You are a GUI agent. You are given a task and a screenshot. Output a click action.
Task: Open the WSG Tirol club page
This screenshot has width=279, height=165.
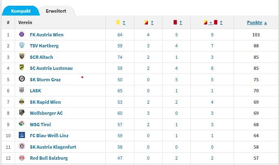(x=40, y=125)
